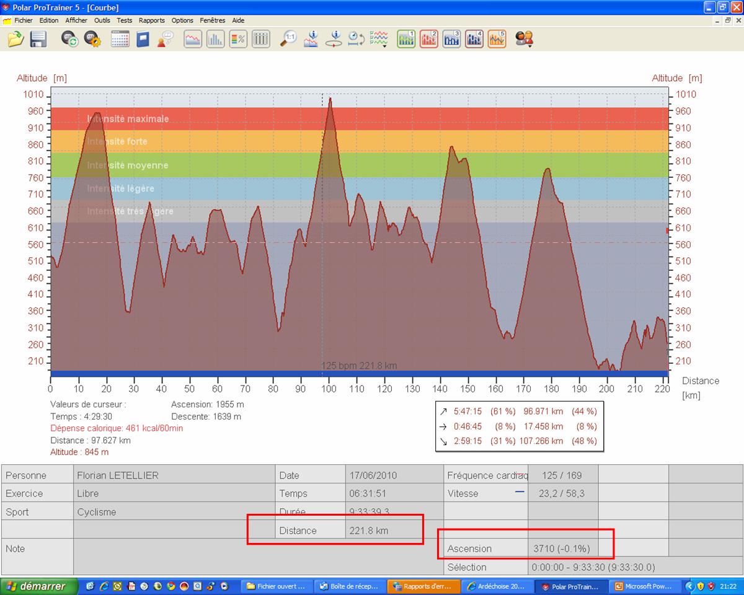The width and height of the screenshot is (744, 595).
Task: Switch to Rapports d'err taskbar window
Action: 423,586
